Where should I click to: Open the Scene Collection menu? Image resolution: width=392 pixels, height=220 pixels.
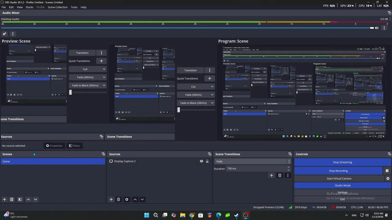[x=58, y=7]
